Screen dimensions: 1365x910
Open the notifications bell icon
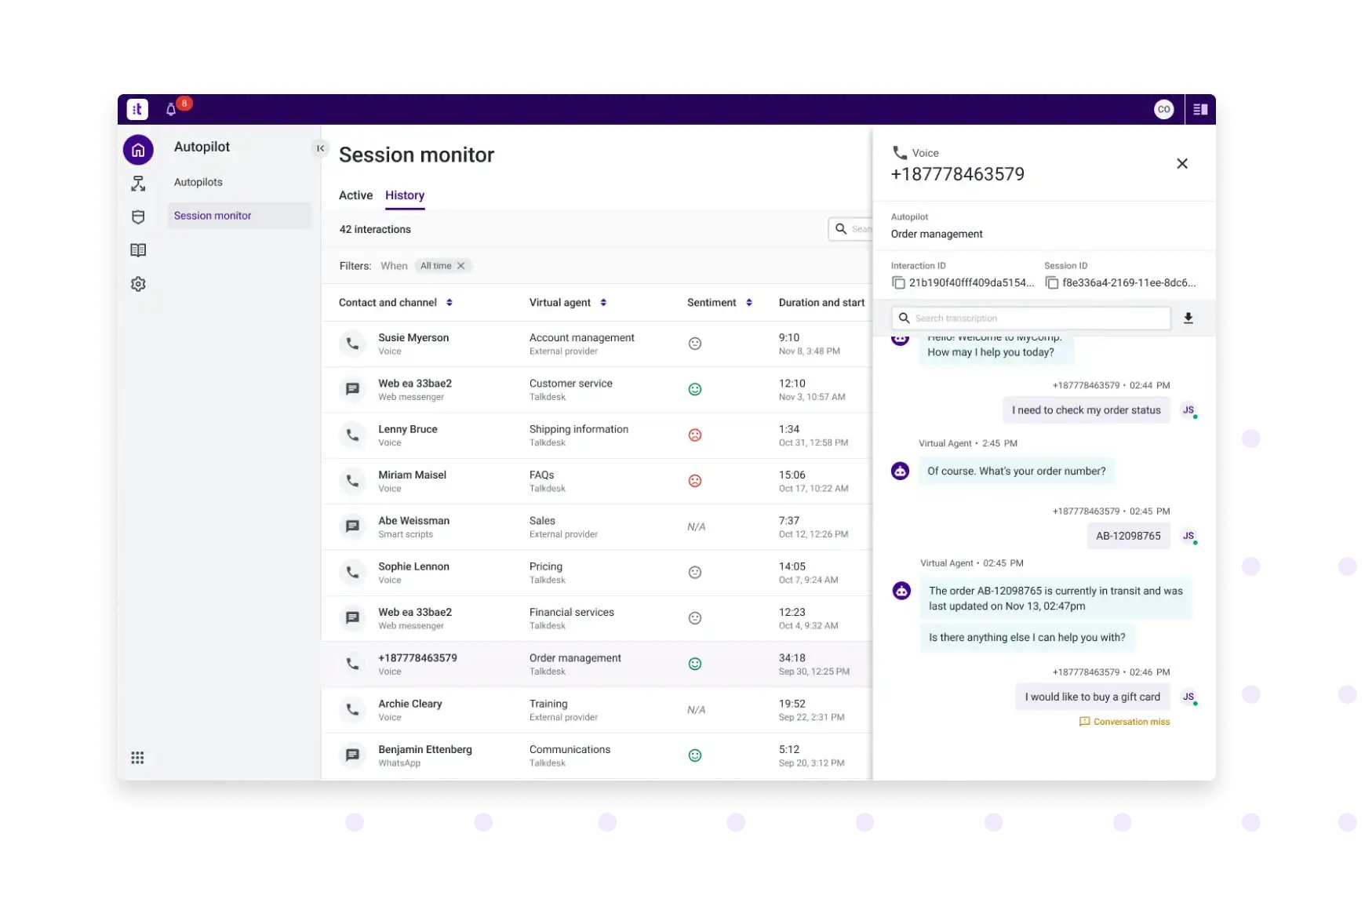click(x=171, y=110)
